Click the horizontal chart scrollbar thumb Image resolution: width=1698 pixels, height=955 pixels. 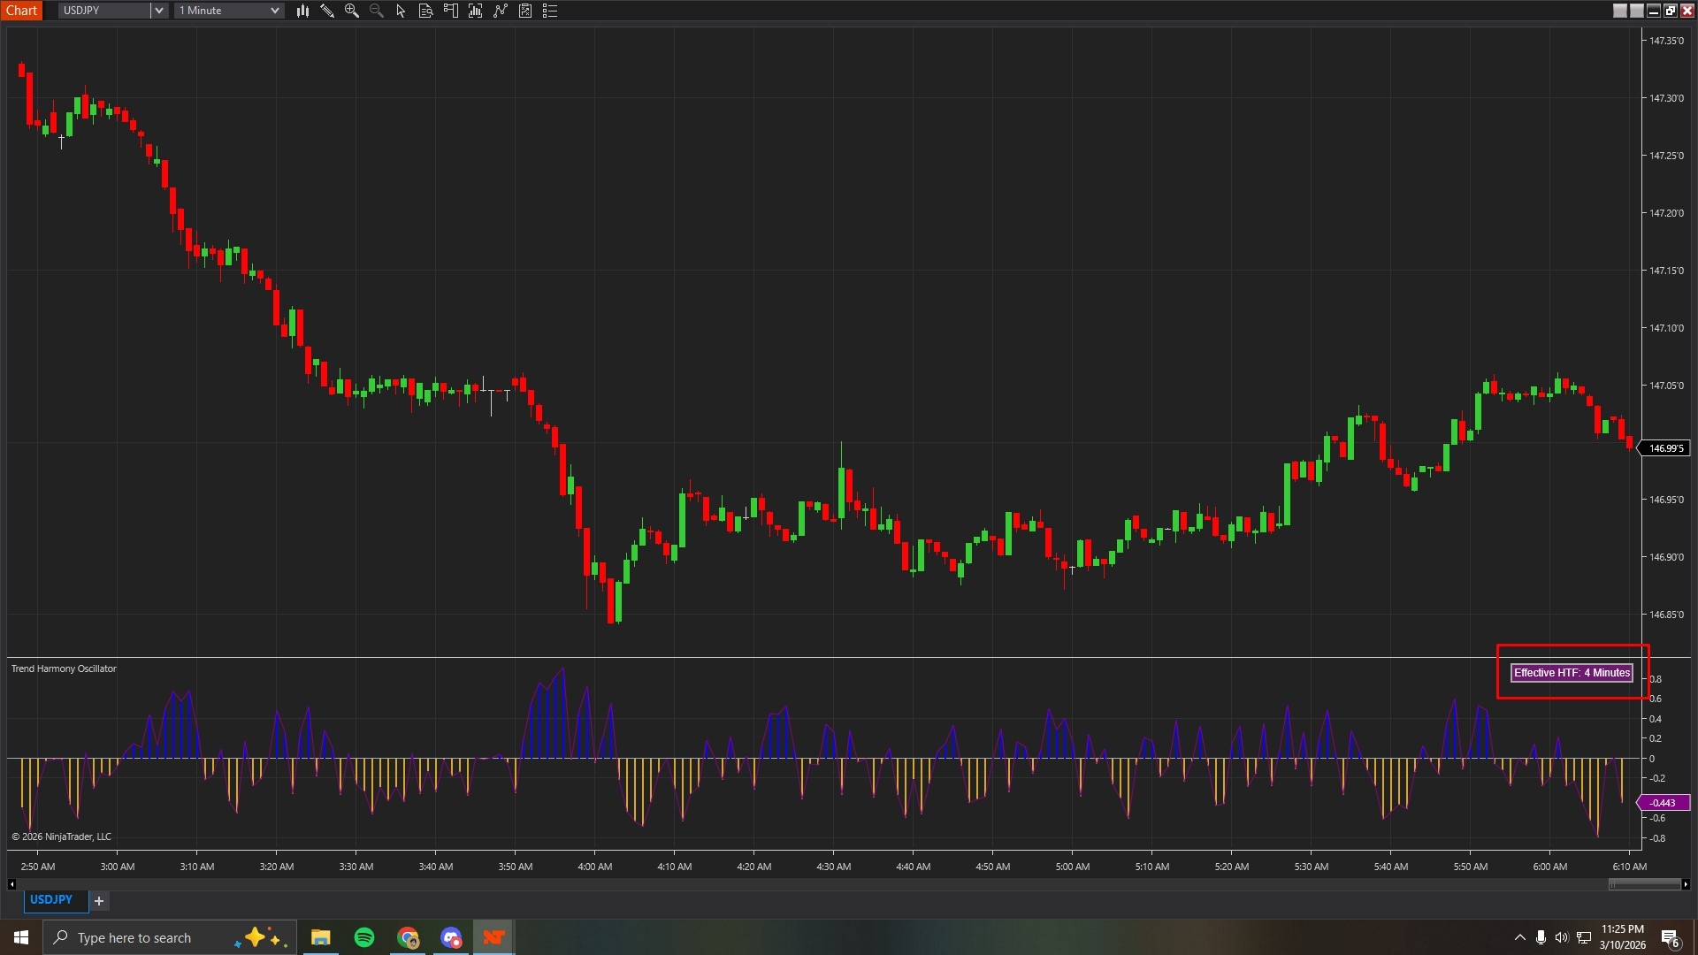pyautogui.click(x=1643, y=883)
